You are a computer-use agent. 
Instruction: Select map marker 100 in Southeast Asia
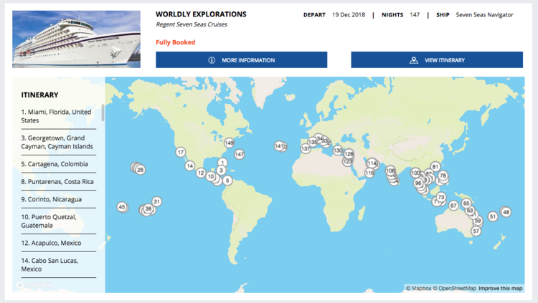coord(415,173)
